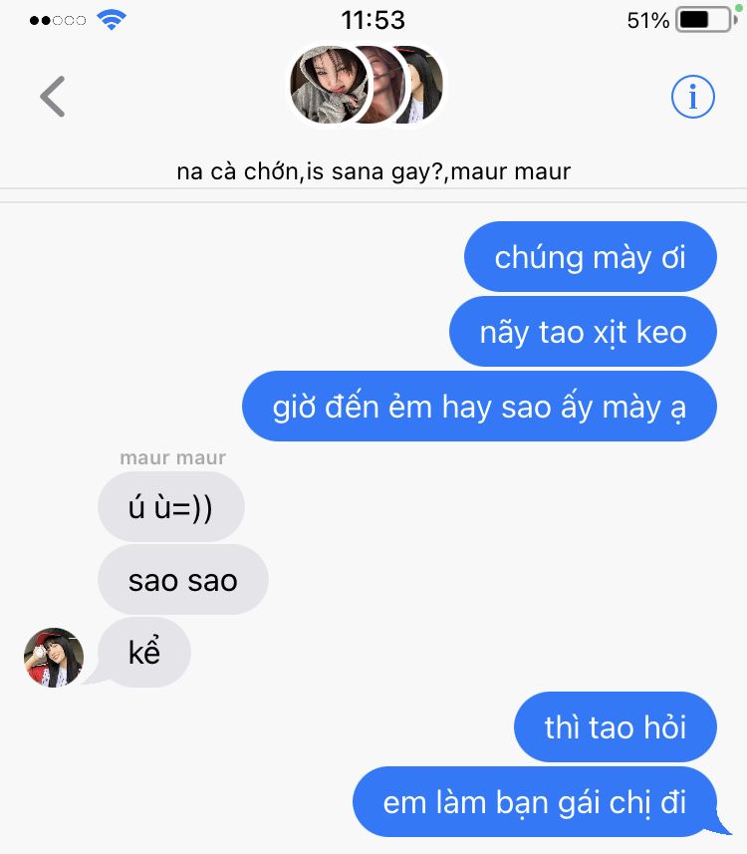Select the "thì tao hỏi" message

coord(616,726)
